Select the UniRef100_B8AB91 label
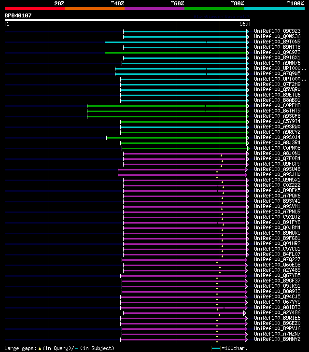Image resolution: width=309 pixels, height=352 pixels. click(x=277, y=100)
